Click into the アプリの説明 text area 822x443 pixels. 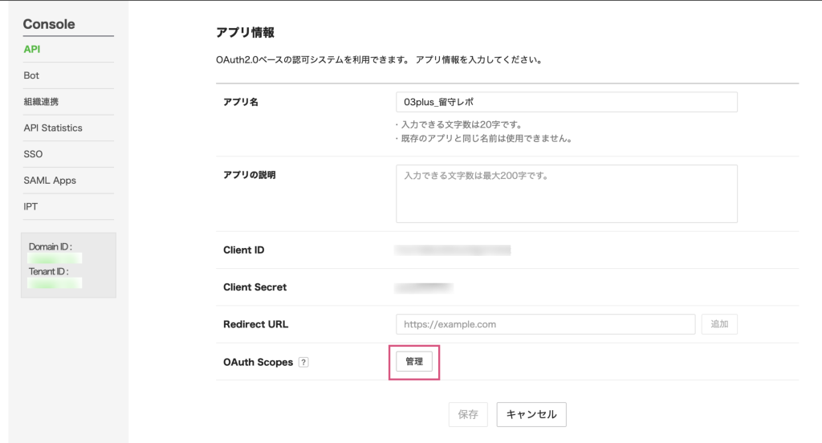(566, 193)
